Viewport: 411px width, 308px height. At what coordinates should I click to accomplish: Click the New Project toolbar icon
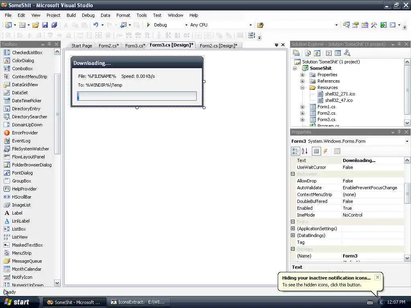8,25
